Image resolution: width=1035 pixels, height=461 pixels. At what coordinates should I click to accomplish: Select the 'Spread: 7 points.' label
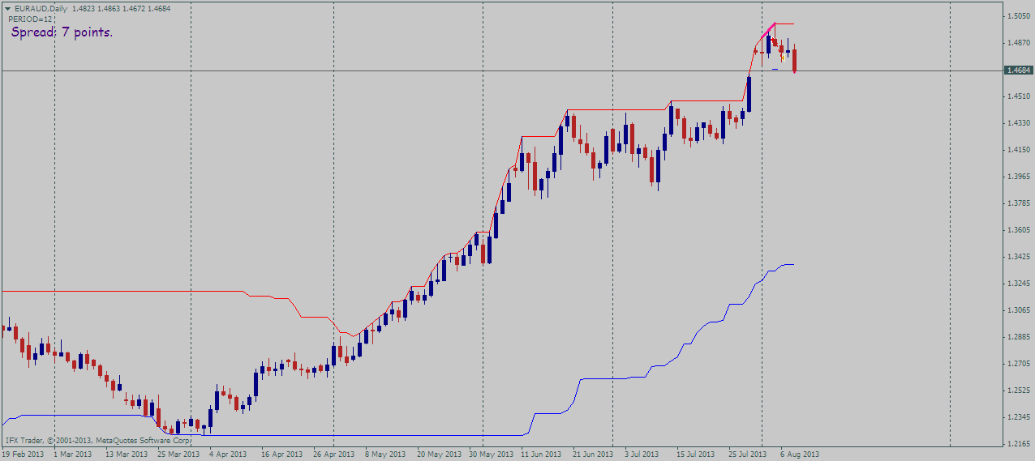pyautogui.click(x=62, y=32)
